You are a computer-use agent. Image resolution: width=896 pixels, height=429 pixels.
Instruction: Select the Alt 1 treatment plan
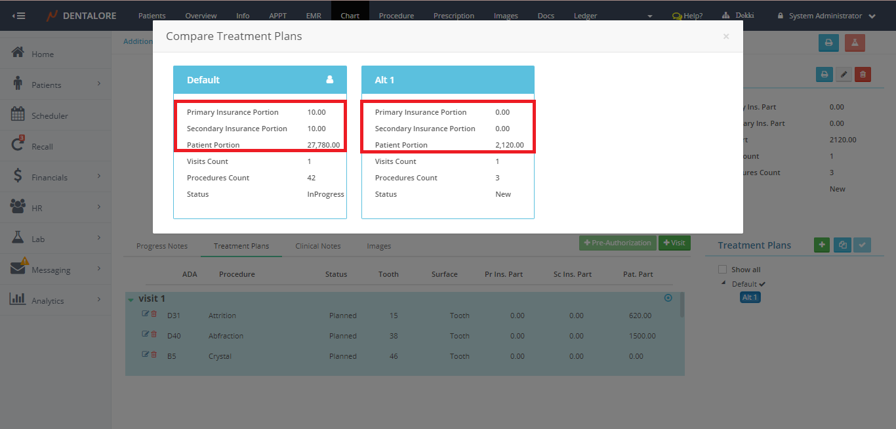click(x=750, y=298)
